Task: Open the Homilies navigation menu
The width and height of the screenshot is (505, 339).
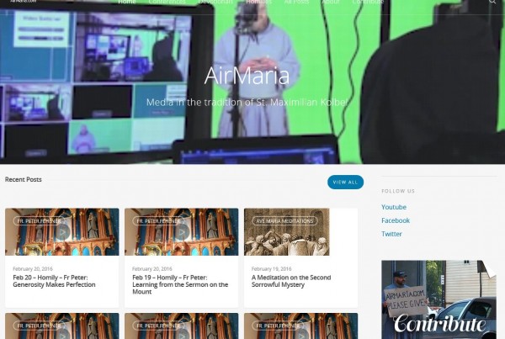Action: coord(258,3)
